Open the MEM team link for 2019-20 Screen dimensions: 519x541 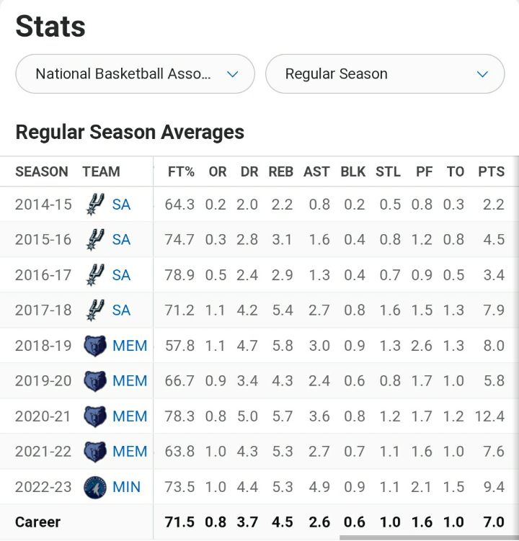tap(130, 381)
